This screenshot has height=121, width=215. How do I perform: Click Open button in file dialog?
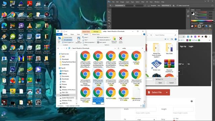point(160,83)
